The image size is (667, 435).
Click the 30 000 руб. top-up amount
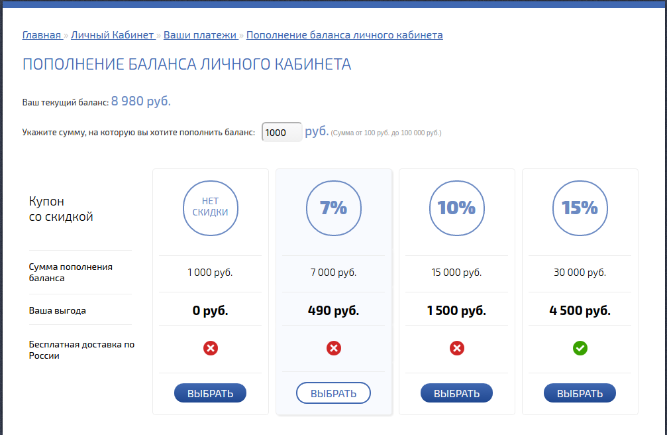point(580,273)
